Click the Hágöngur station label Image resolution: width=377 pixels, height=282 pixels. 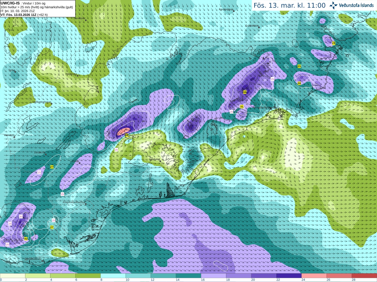tap(71, 74)
